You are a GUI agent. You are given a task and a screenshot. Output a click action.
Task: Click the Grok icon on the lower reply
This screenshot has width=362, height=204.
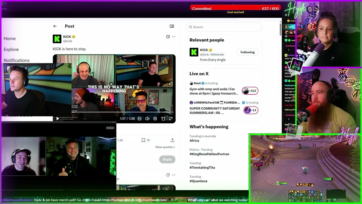pos(168,175)
